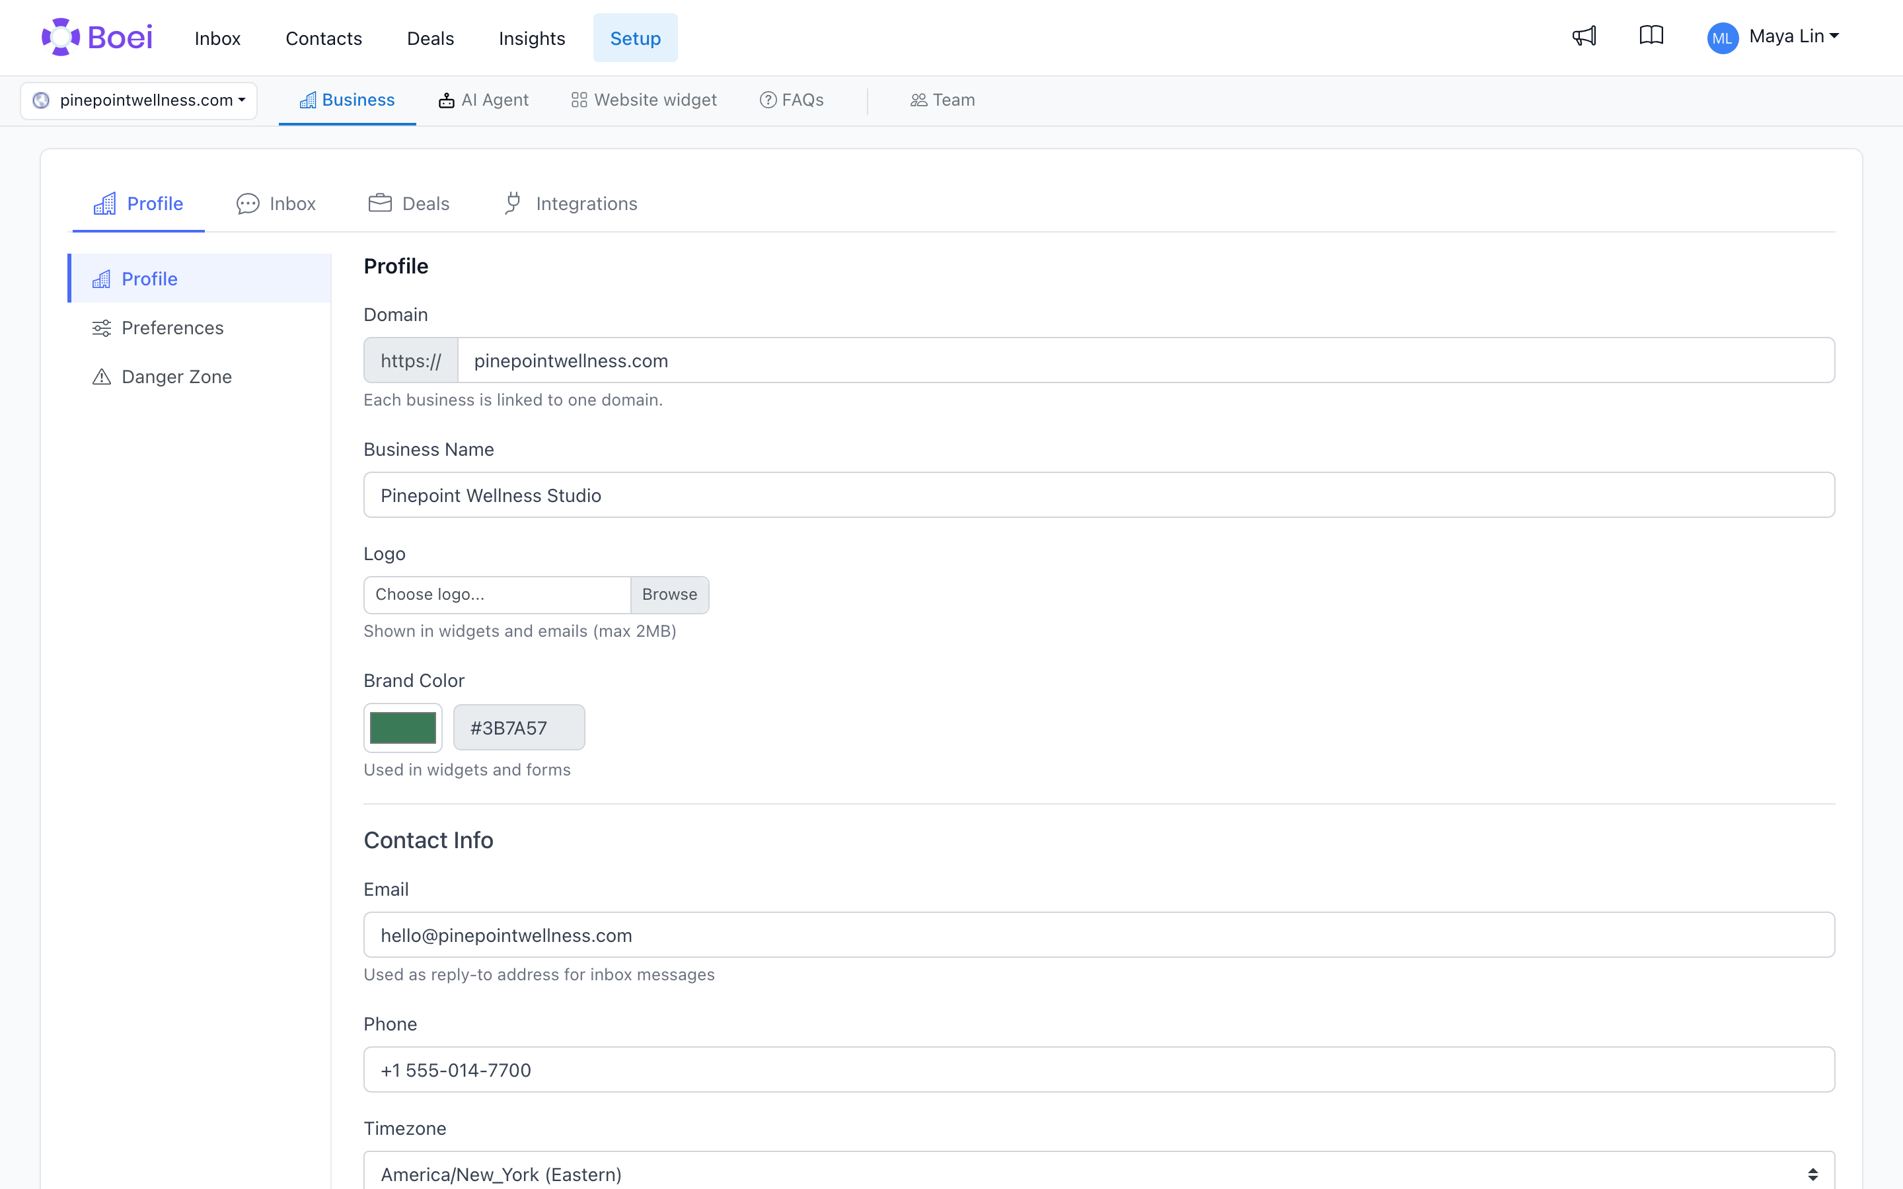Image resolution: width=1903 pixels, height=1189 pixels.
Task: Open the Timezone dropdown
Action: coord(1099,1172)
